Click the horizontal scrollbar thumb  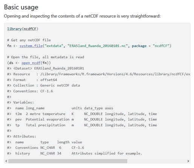coord(68,161)
